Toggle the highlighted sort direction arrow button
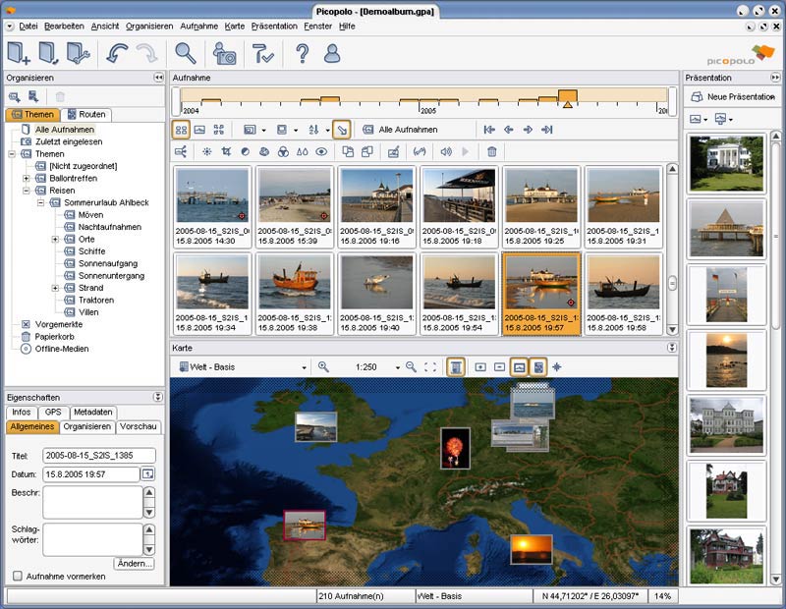 pos(341,130)
